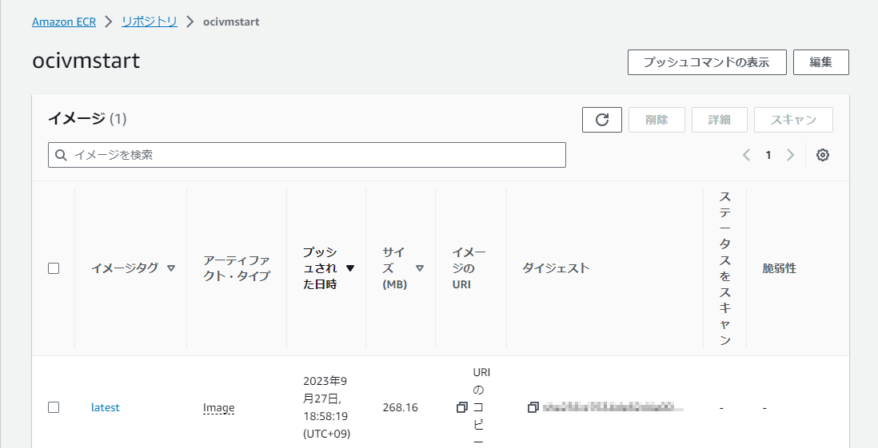Tick the checkbox for latest image
Viewport: 878px width, 448px height.
tap(54, 407)
